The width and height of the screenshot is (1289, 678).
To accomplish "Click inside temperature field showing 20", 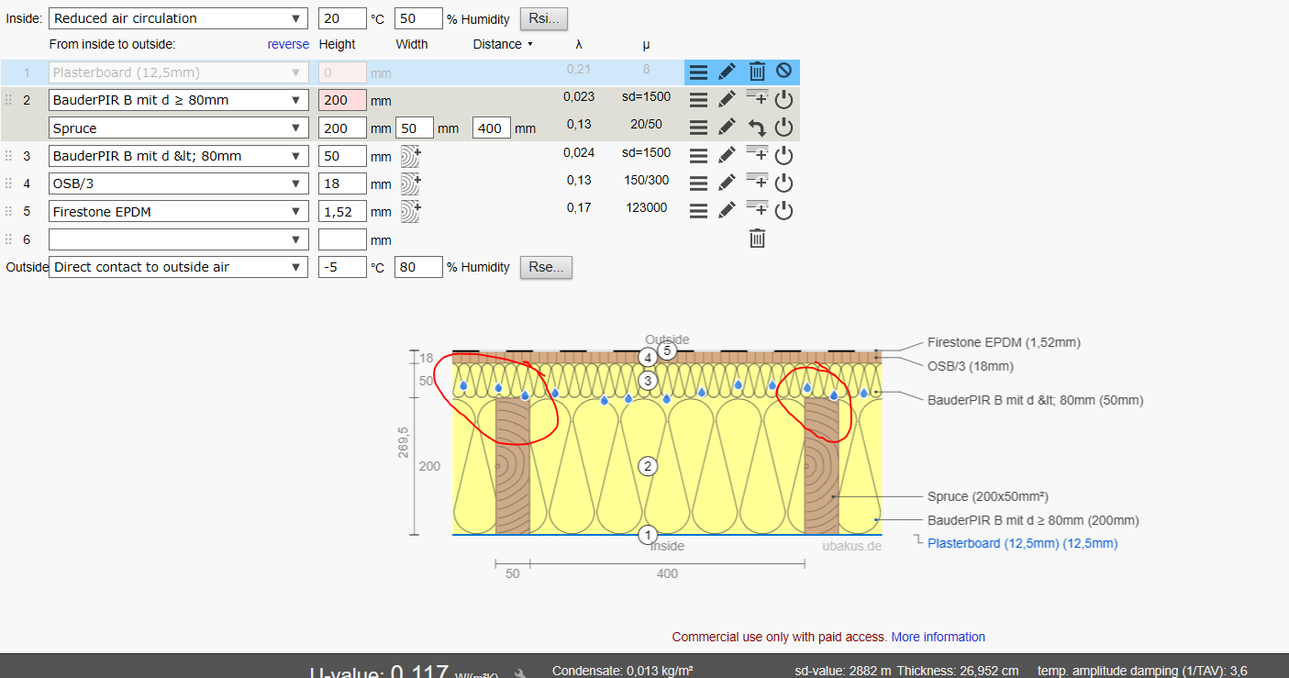I will coord(342,18).
